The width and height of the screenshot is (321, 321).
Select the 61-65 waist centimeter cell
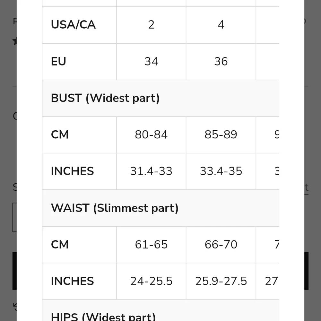point(151,245)
